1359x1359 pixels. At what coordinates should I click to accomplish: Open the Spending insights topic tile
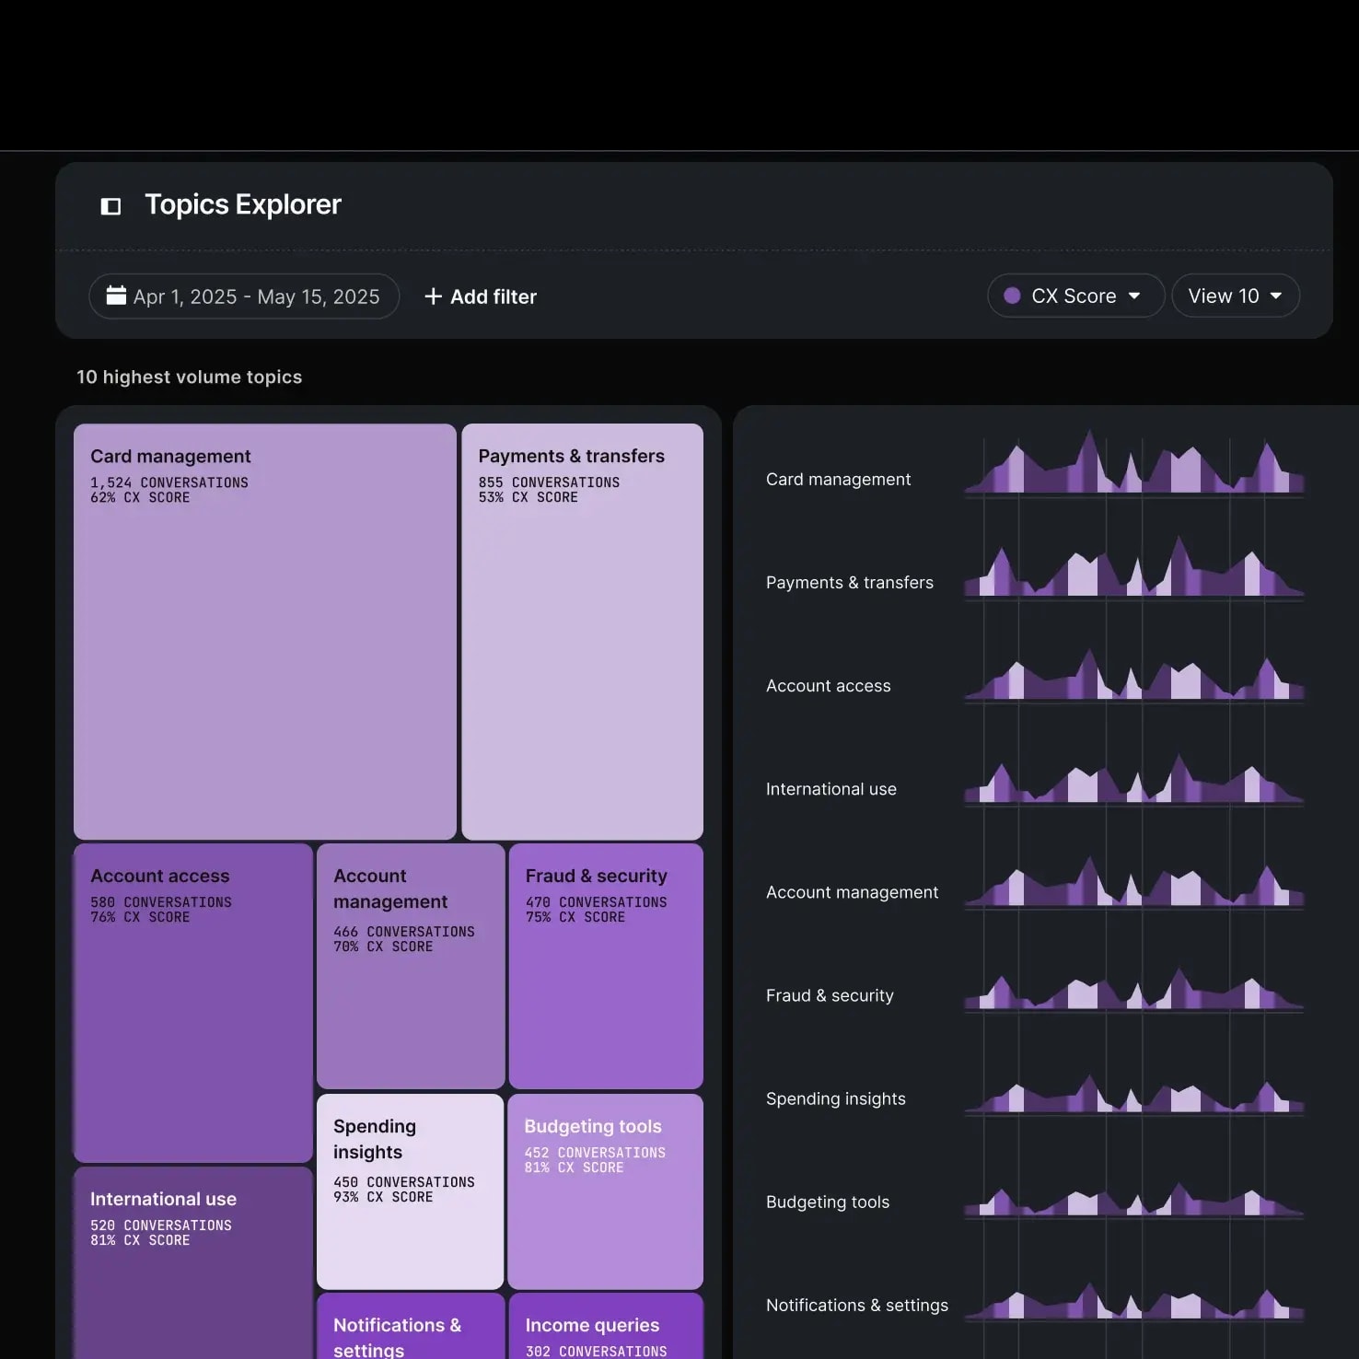pyautogui.click(x=410, y=1190)
